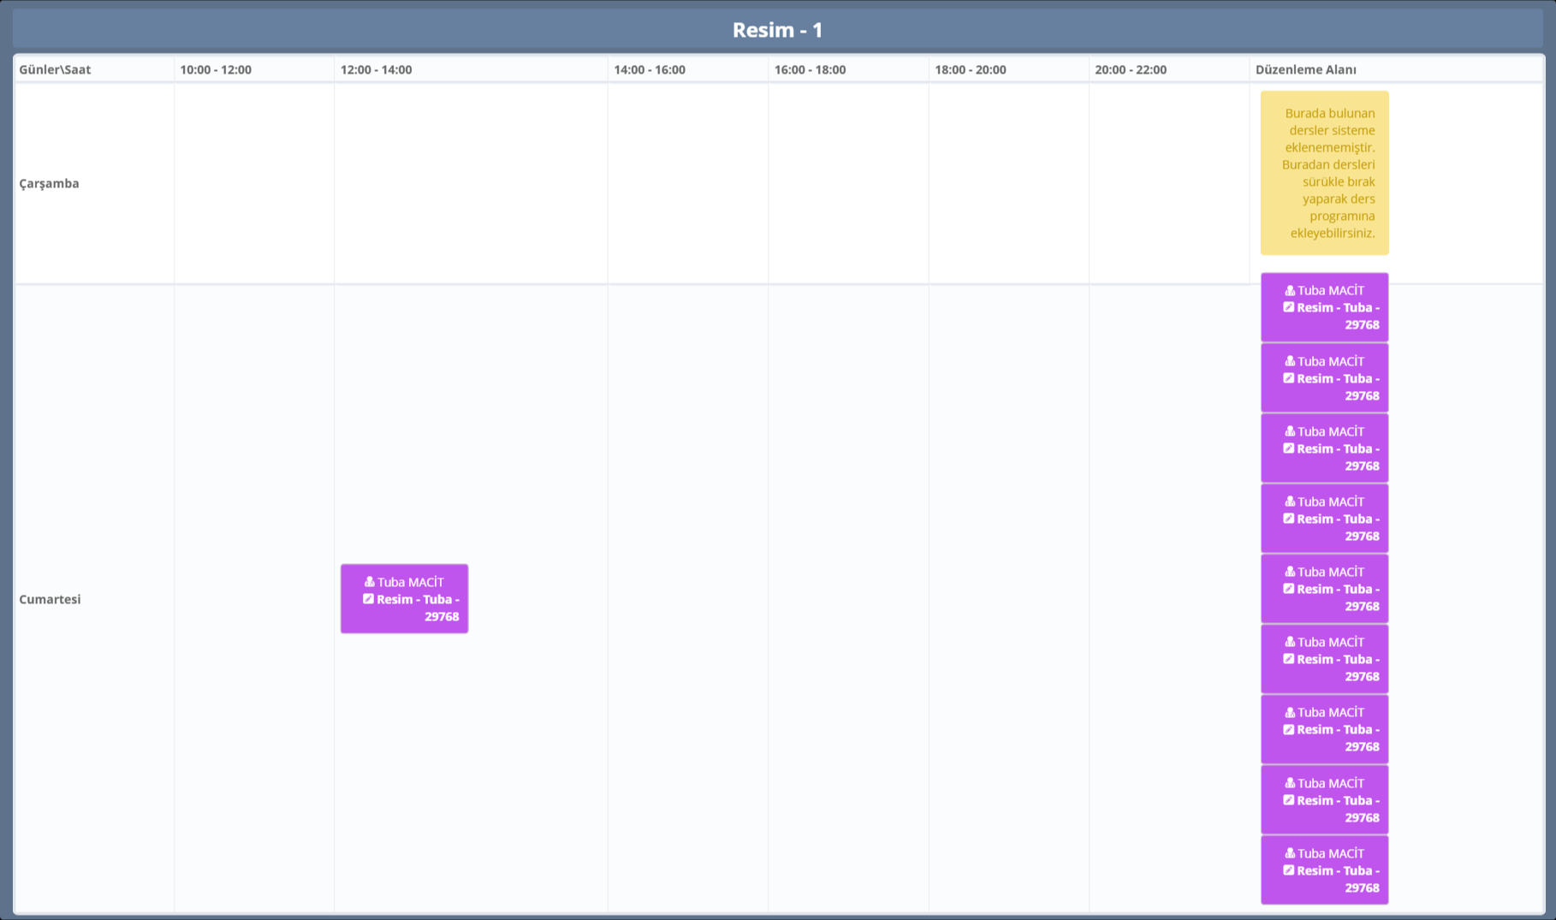This screenshot has width=1556, height=920.
Task: Select the 10:00 - 12:00 column header
Action: point(216,69)
